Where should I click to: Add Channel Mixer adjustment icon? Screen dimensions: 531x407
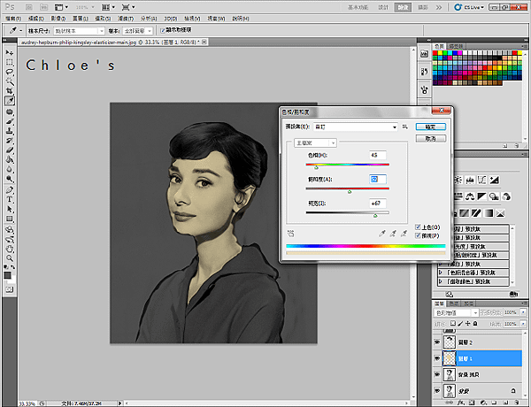click(506, 196)
